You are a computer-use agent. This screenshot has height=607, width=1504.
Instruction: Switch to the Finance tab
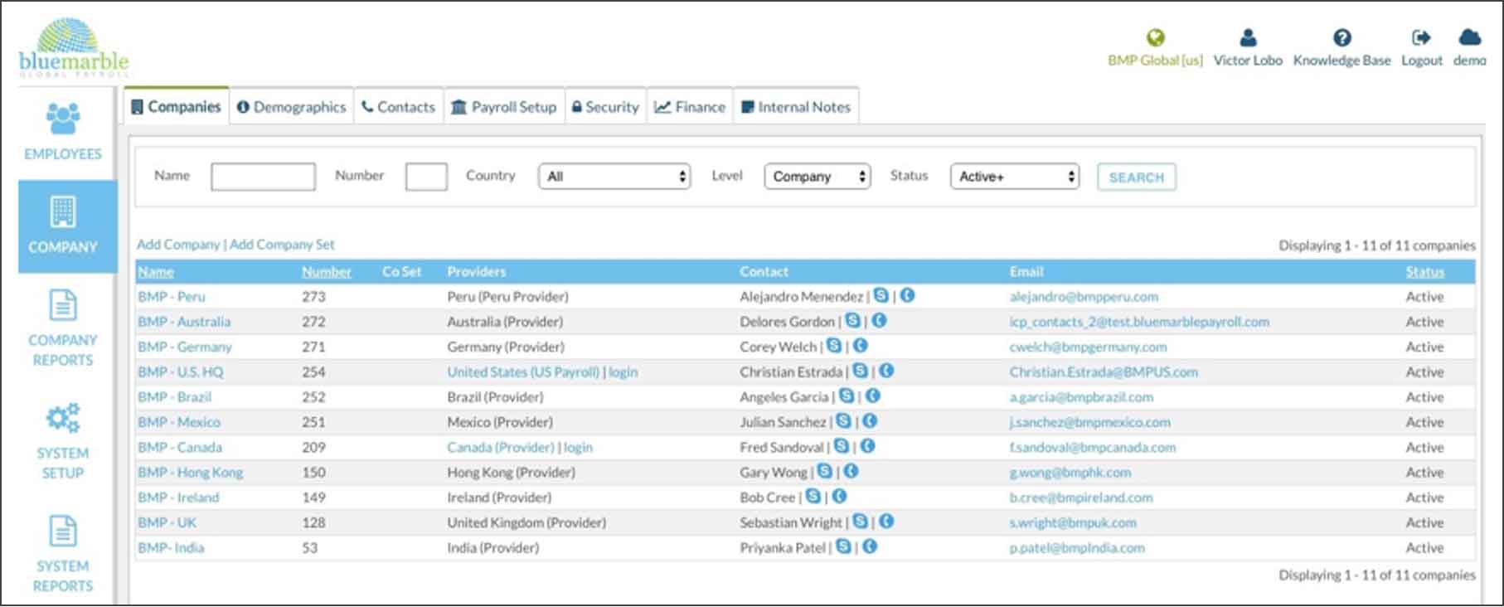(x=690, y=107)
